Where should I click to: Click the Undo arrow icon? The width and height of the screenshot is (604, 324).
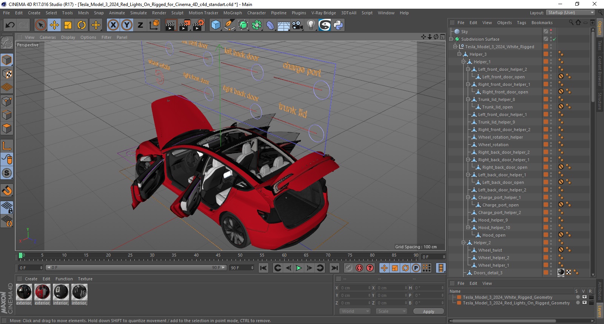tap(10, 25)
